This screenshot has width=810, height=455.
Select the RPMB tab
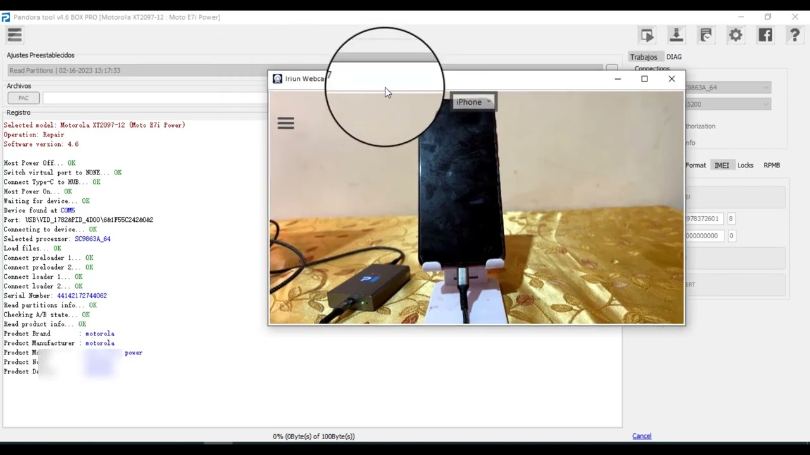coord(771,166)
